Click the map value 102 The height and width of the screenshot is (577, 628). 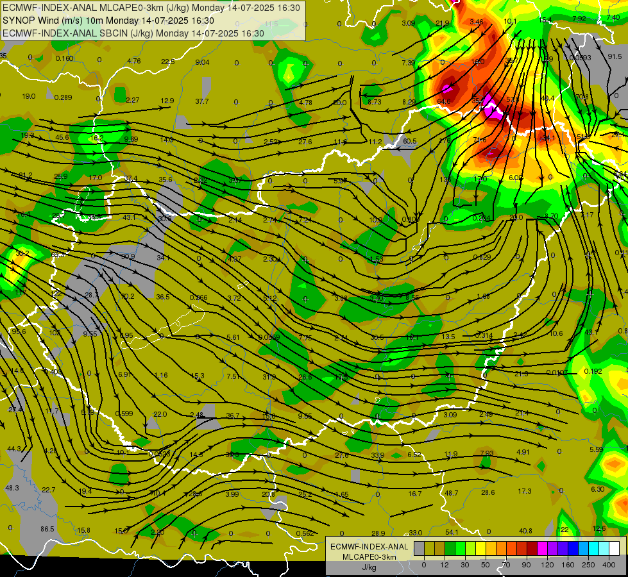pos(55,333)
